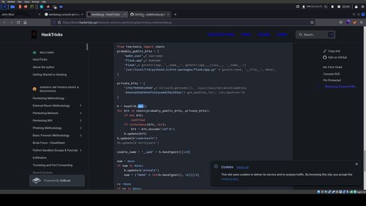This screenshot has height=206, width=366.
Task: Open the Machine menu of the VM window
Action: tap(11, 2)
